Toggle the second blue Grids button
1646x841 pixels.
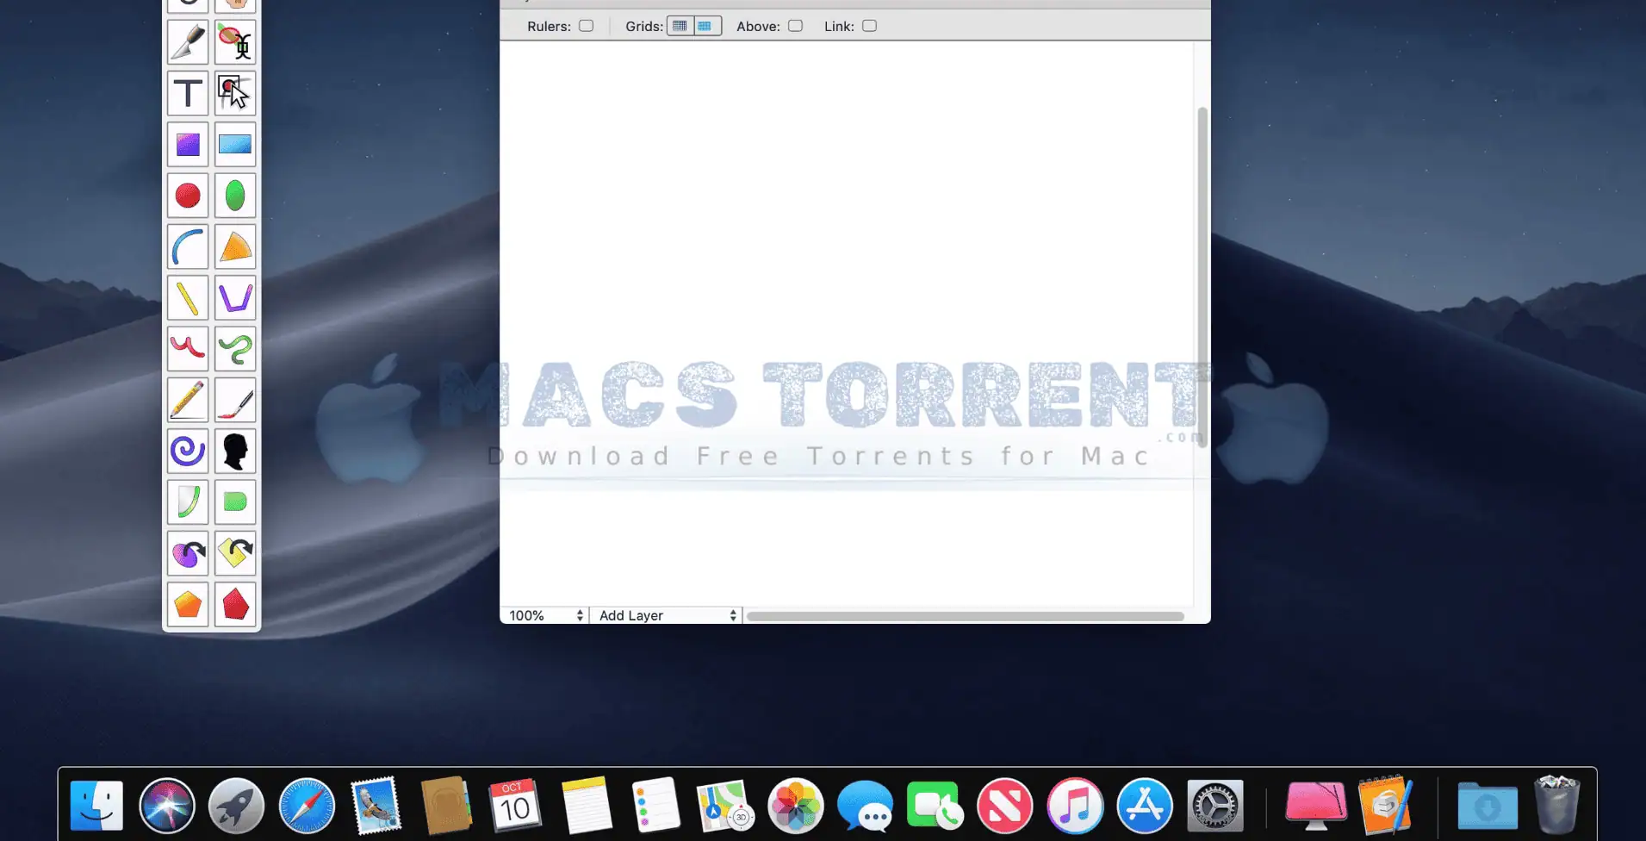[x=707, y=26]
